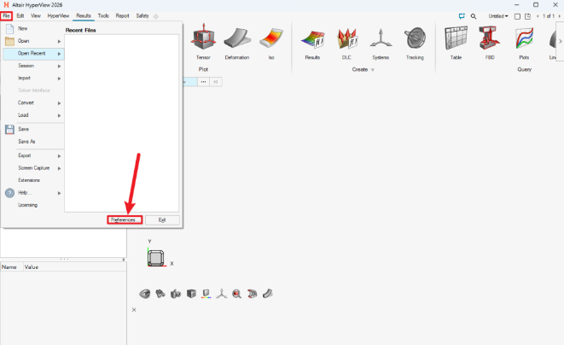Click the Tensor plot icon
The width and height of the screenshot is (564, 345).
point(203,39)
